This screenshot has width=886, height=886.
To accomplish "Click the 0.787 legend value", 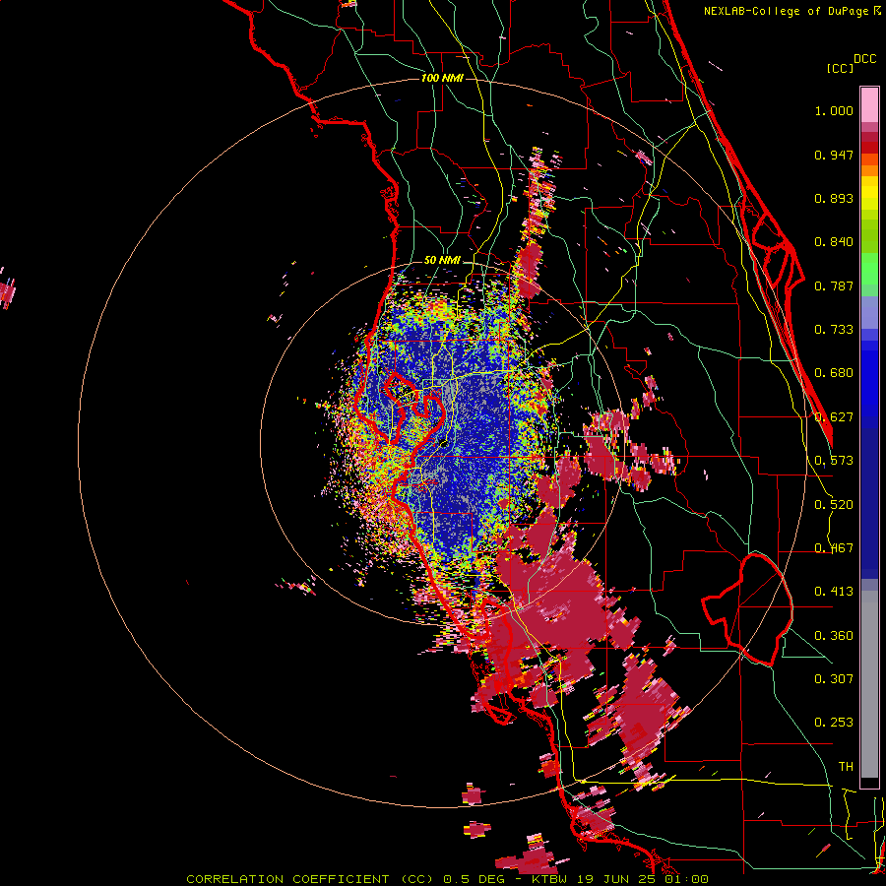I will 834,285.
